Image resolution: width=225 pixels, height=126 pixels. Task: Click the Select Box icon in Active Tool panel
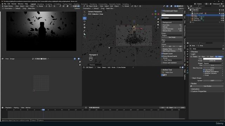(163, 72)
